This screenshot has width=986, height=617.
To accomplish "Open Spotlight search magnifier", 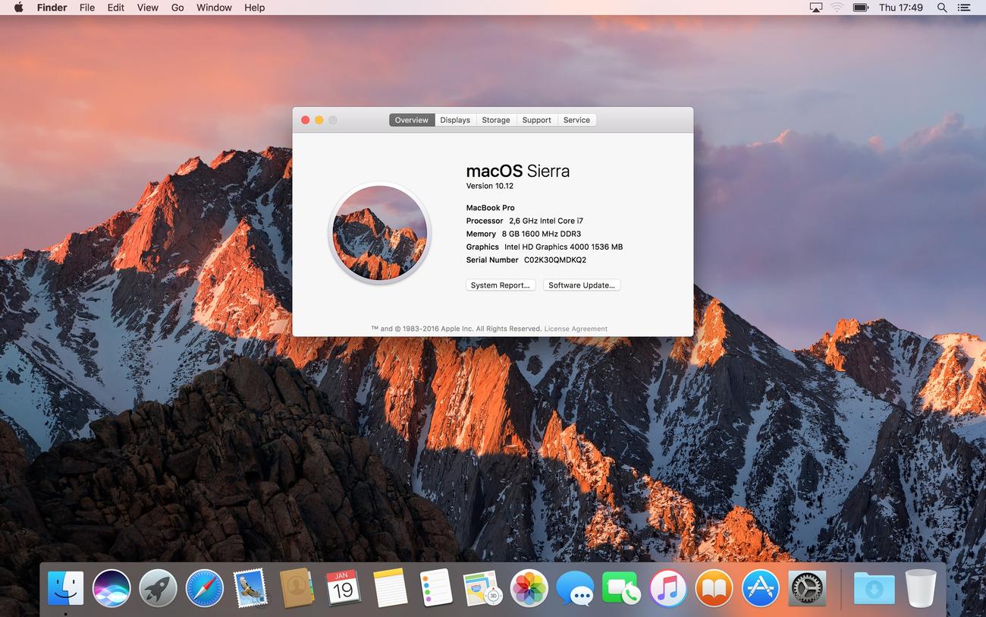I will pos(942,8).
